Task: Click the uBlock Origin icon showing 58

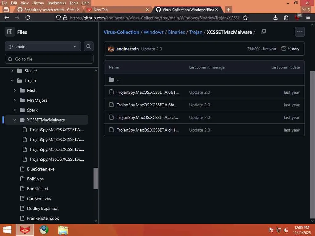Action: 297,17
